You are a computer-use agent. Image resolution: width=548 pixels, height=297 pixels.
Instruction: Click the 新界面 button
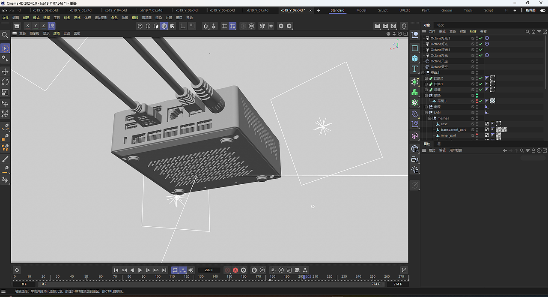pyautogui.click(x=531, y=10)
